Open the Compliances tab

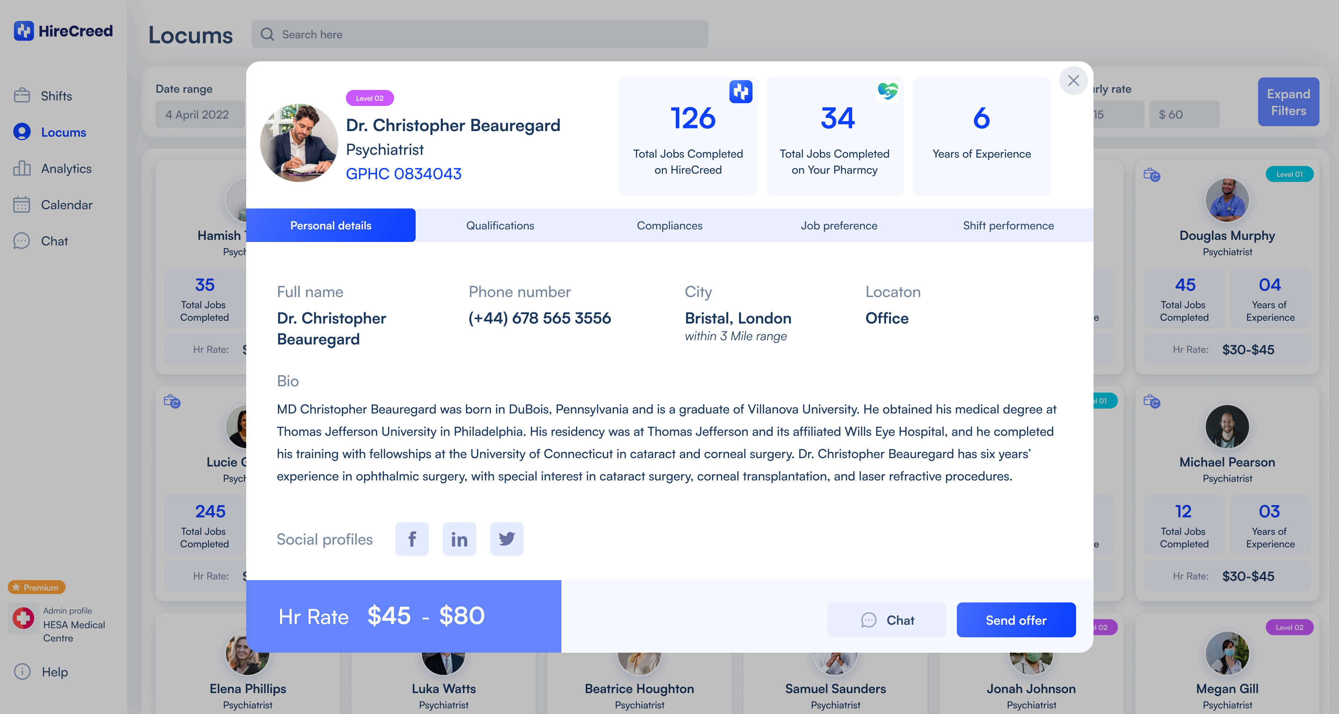tap(669, 225)
